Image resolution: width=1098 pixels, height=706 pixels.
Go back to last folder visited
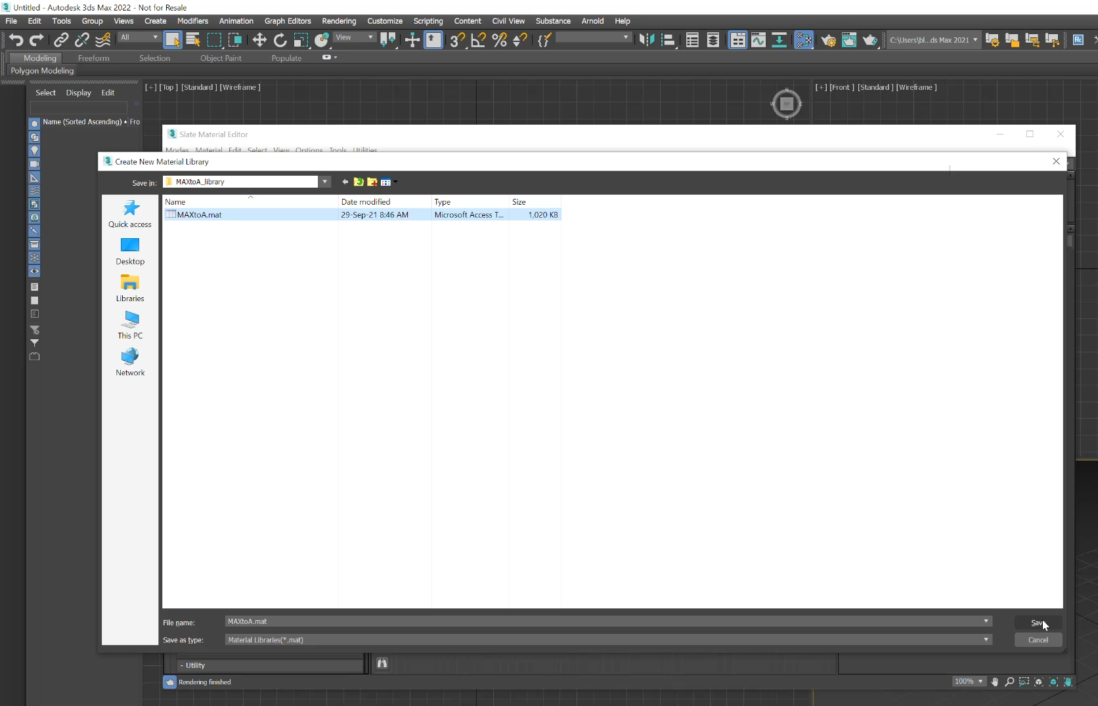(x=345, y=182)
